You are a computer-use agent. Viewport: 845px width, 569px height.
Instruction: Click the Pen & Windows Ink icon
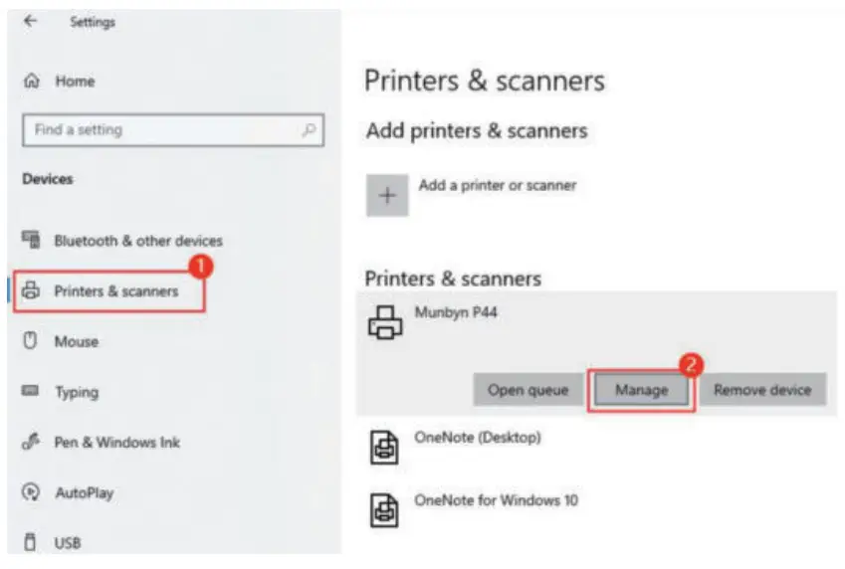pyautogui.click(x=31, y=443)
